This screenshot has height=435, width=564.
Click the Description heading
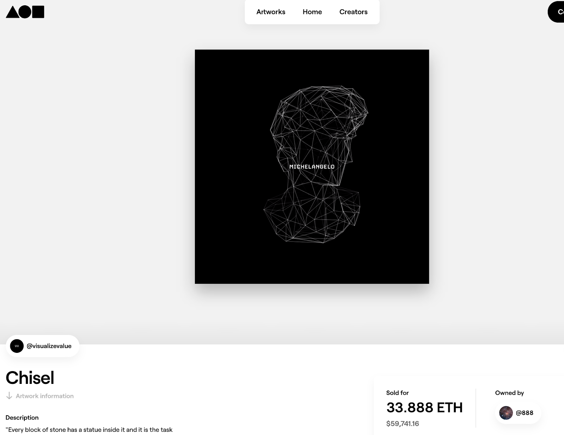click(22, 418)
